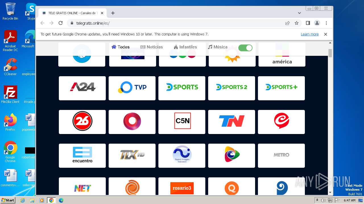The height and width of the screenshot is (204, 364).
Task: Dismiss the Chrome update notification bar
Action: coord(326,34)
